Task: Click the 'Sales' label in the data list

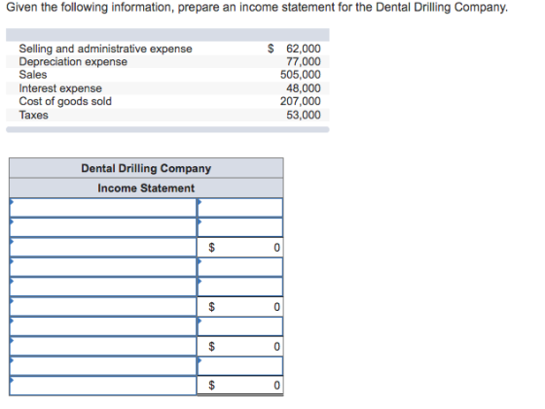Action: click(33, 75)
